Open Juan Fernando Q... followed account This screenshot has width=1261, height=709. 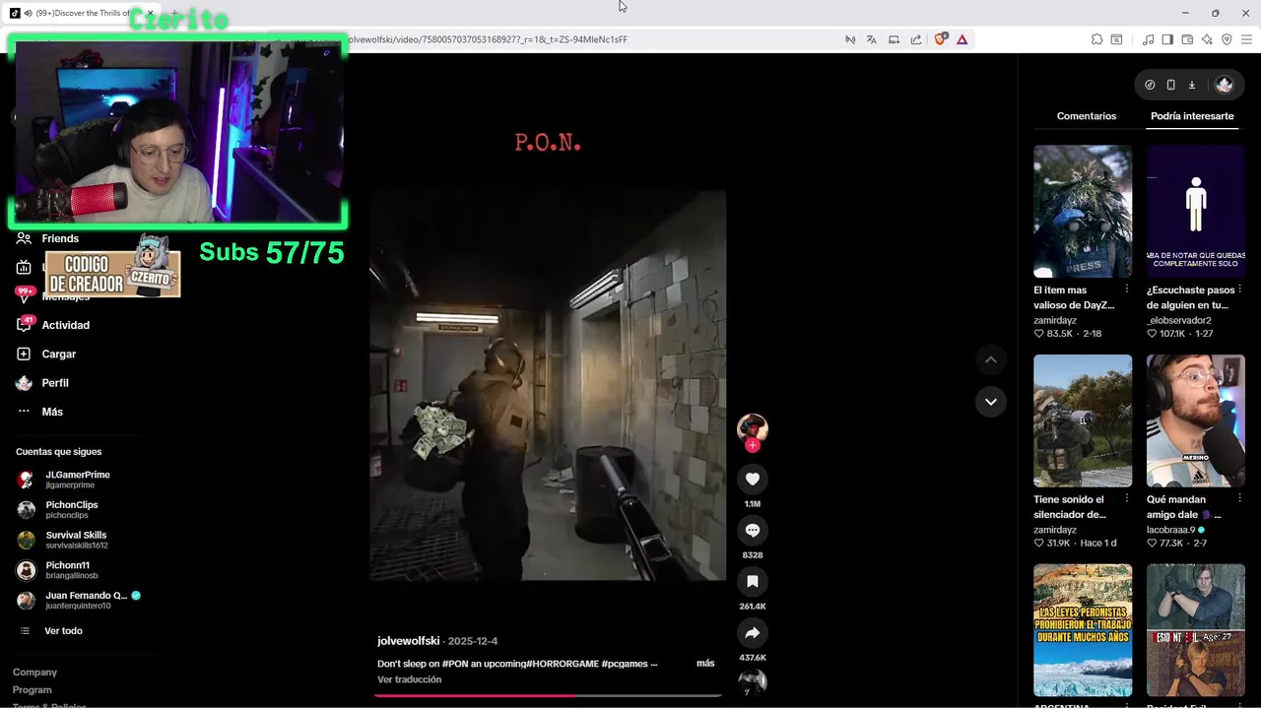coord(79,600)
